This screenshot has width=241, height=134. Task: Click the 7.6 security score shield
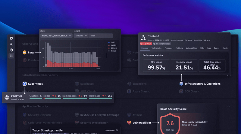pyautogui.click(x=170, y=124)
